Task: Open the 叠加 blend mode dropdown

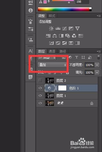Action: point(52,65)
